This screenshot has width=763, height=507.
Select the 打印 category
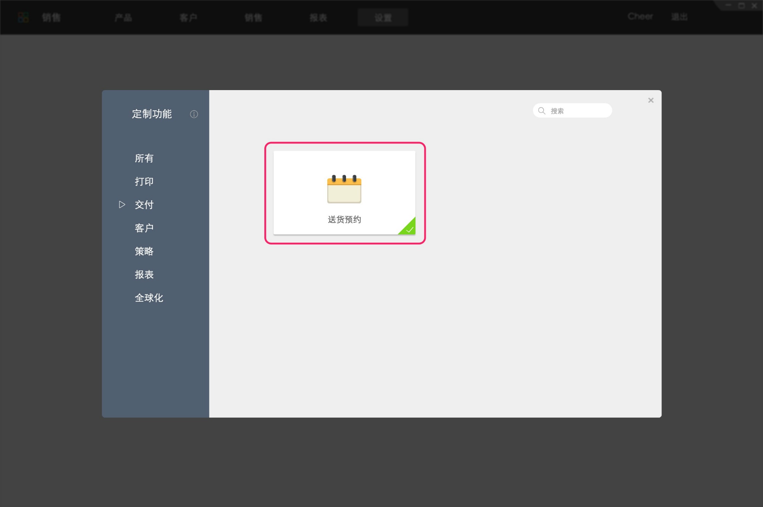point(144,182)
